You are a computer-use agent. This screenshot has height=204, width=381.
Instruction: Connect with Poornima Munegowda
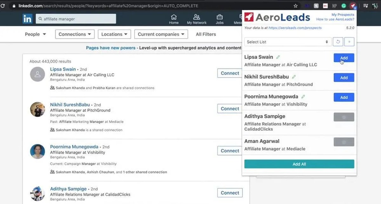click(x=230, y=151)
